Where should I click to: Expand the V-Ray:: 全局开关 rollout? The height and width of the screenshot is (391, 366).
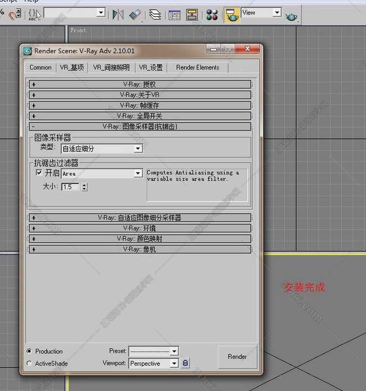coord(140,116)
